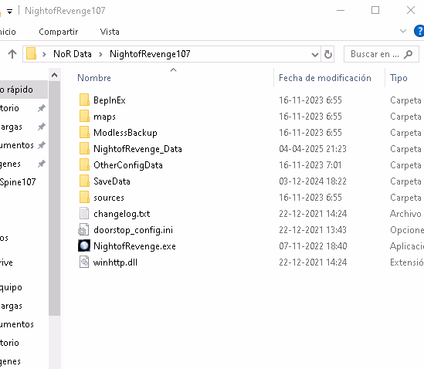Unpin the 'torio' quick access item
The height and width of the screenshot is (369, 424).
click(x=42, y=108)
